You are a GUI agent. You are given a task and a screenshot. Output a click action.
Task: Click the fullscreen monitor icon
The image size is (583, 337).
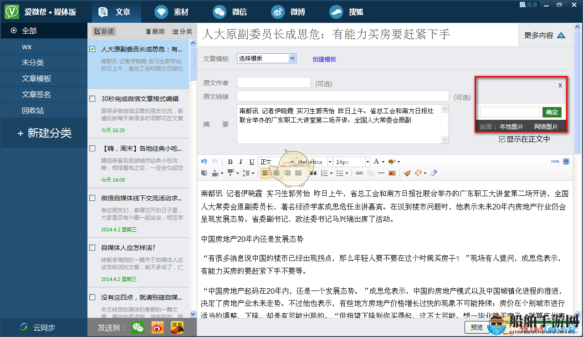pyautogui.click(x=566, y=162)
